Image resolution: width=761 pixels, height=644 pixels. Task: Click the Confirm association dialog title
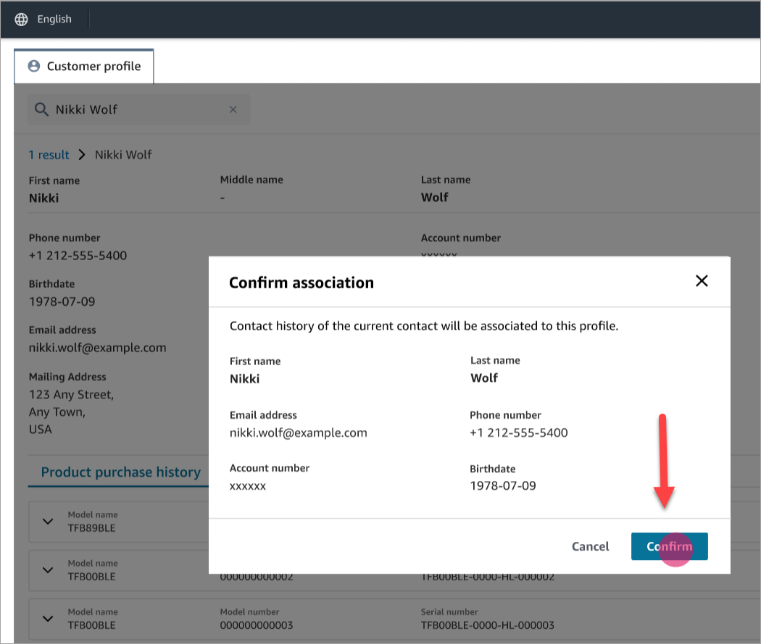(302, 283)
